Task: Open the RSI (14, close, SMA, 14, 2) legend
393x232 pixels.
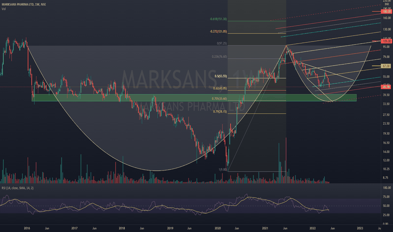Action: (x=18, y=188)
